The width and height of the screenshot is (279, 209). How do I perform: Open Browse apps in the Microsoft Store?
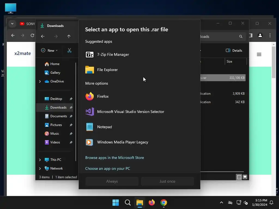tap(114, 158)
